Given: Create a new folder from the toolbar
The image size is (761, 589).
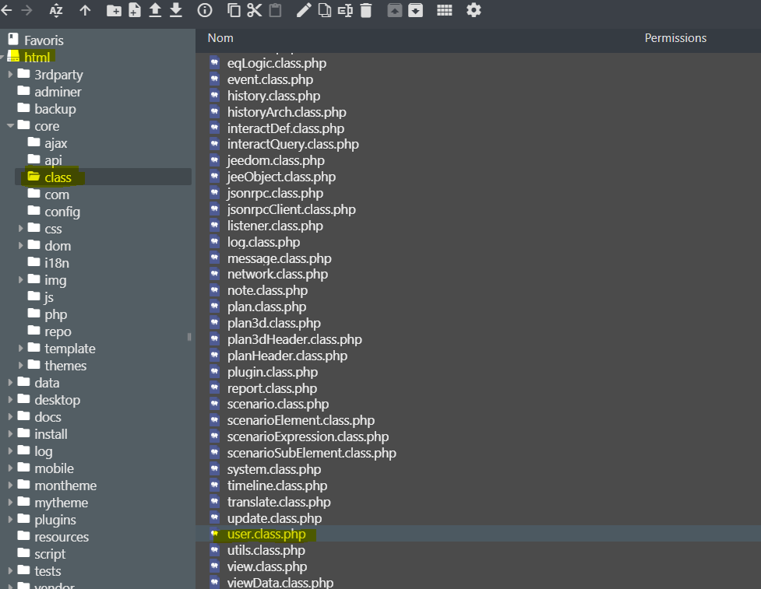Looking at the screenshot, I should tap(114, 10).
